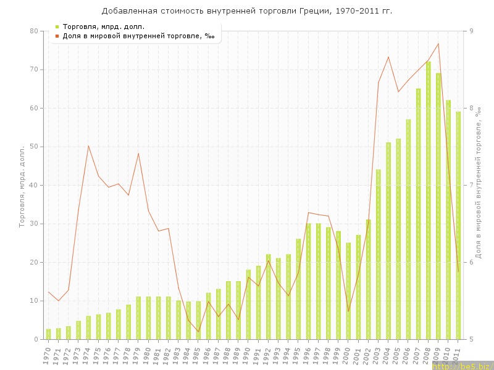Click the 2000 year label on x-axis
Image resolution: width=494 pixels, height=370 pixels.
(347, 355)
